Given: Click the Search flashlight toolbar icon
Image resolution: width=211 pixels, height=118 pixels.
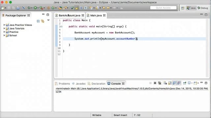Looking at the screenshot, I should (x=65, y=8).
